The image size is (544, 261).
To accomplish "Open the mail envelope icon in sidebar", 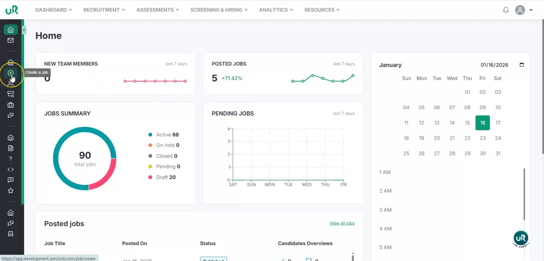I will coord(11,40).
